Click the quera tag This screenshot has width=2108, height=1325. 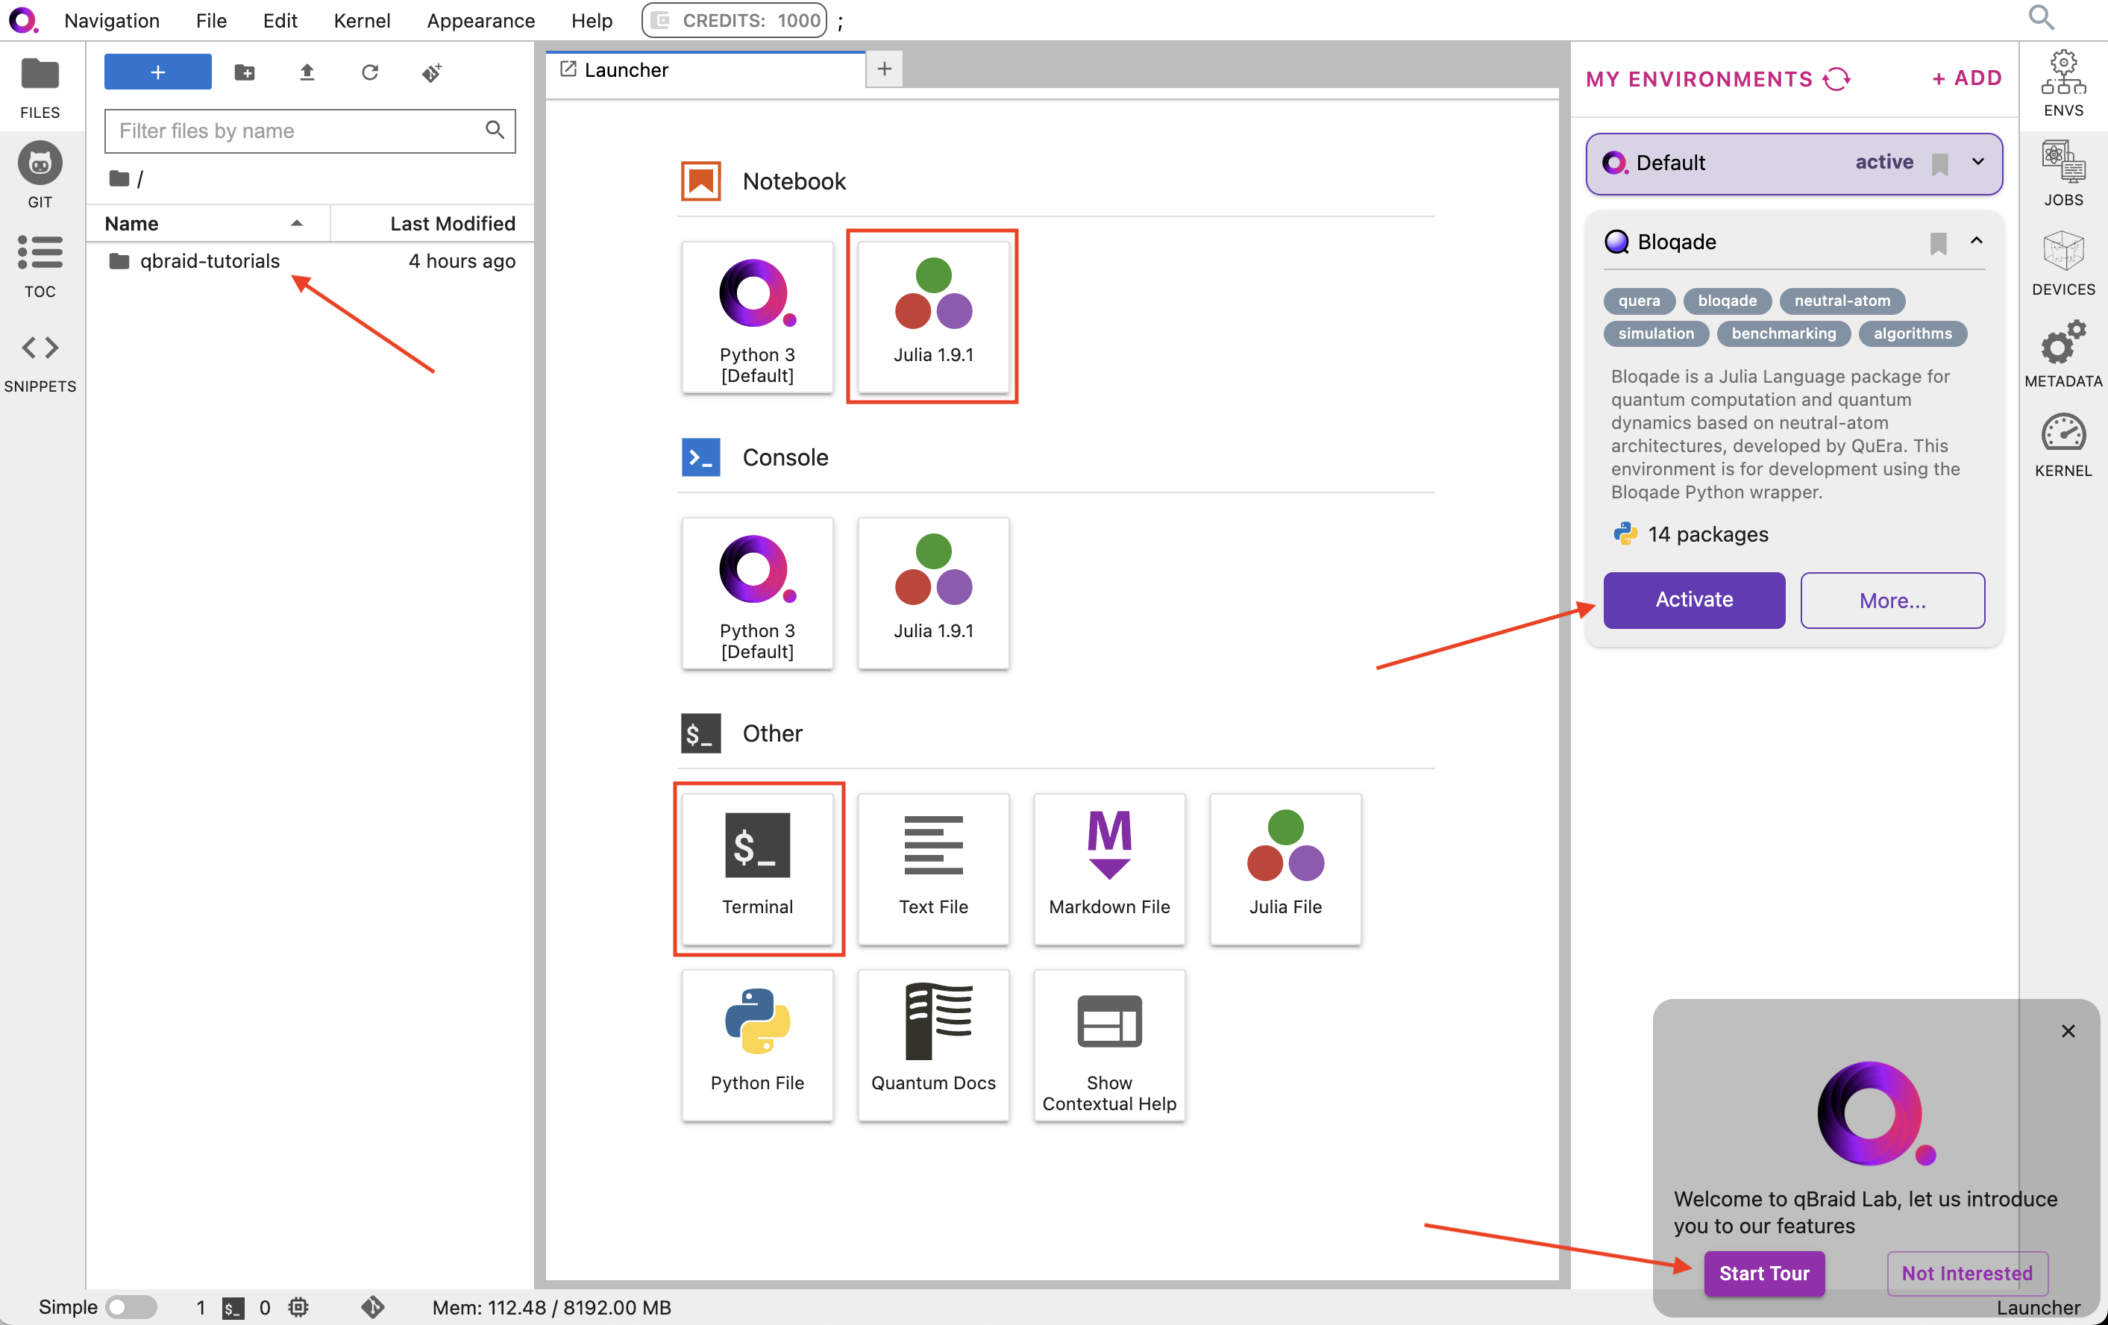click(1639, 301)
